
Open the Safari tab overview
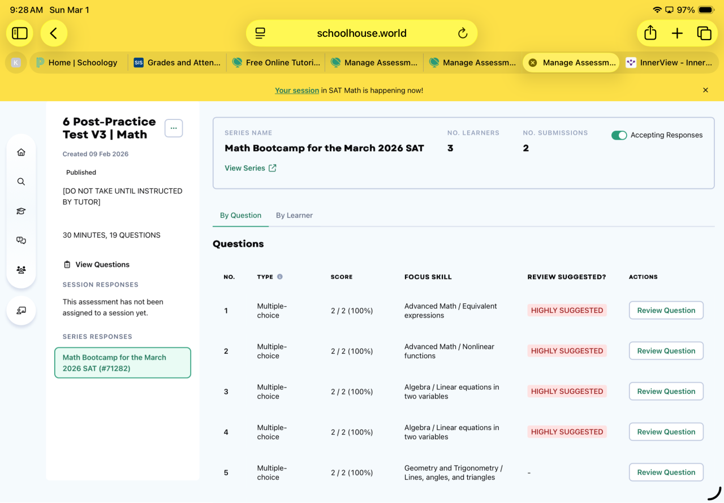tap(704, 33)
